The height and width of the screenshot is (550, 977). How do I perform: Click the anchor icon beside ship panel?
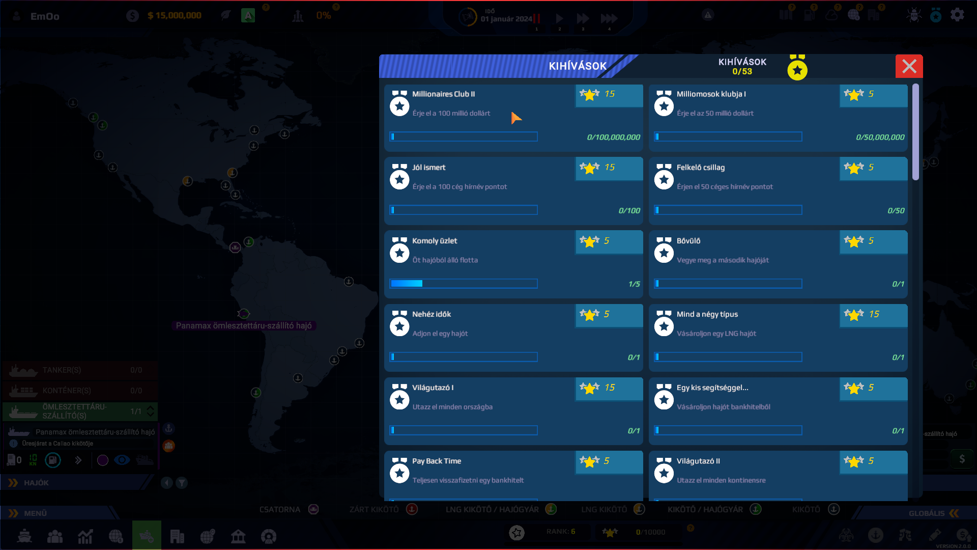169,429
